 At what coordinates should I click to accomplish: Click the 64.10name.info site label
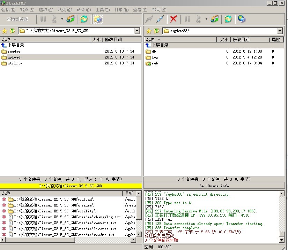point(214,186)
